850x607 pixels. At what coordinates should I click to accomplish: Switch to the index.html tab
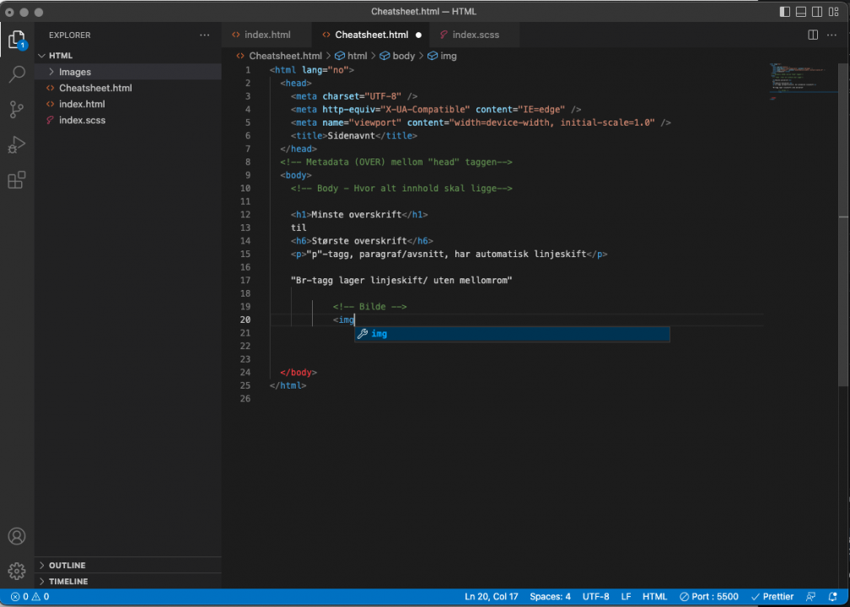(x=266, y=35)
